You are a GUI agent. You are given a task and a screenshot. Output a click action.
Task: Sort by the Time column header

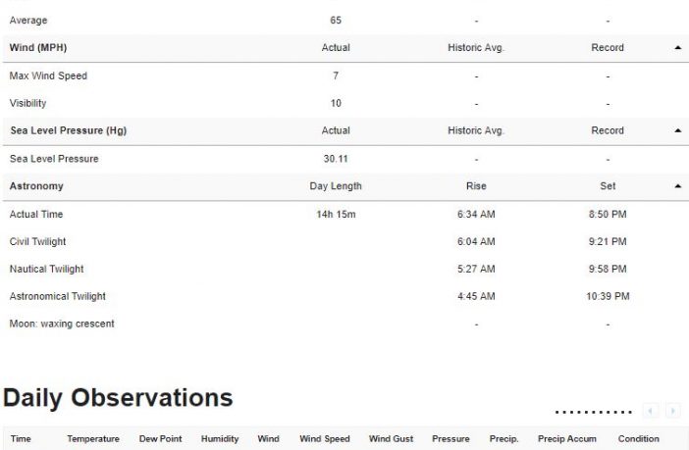coord(21,438)
